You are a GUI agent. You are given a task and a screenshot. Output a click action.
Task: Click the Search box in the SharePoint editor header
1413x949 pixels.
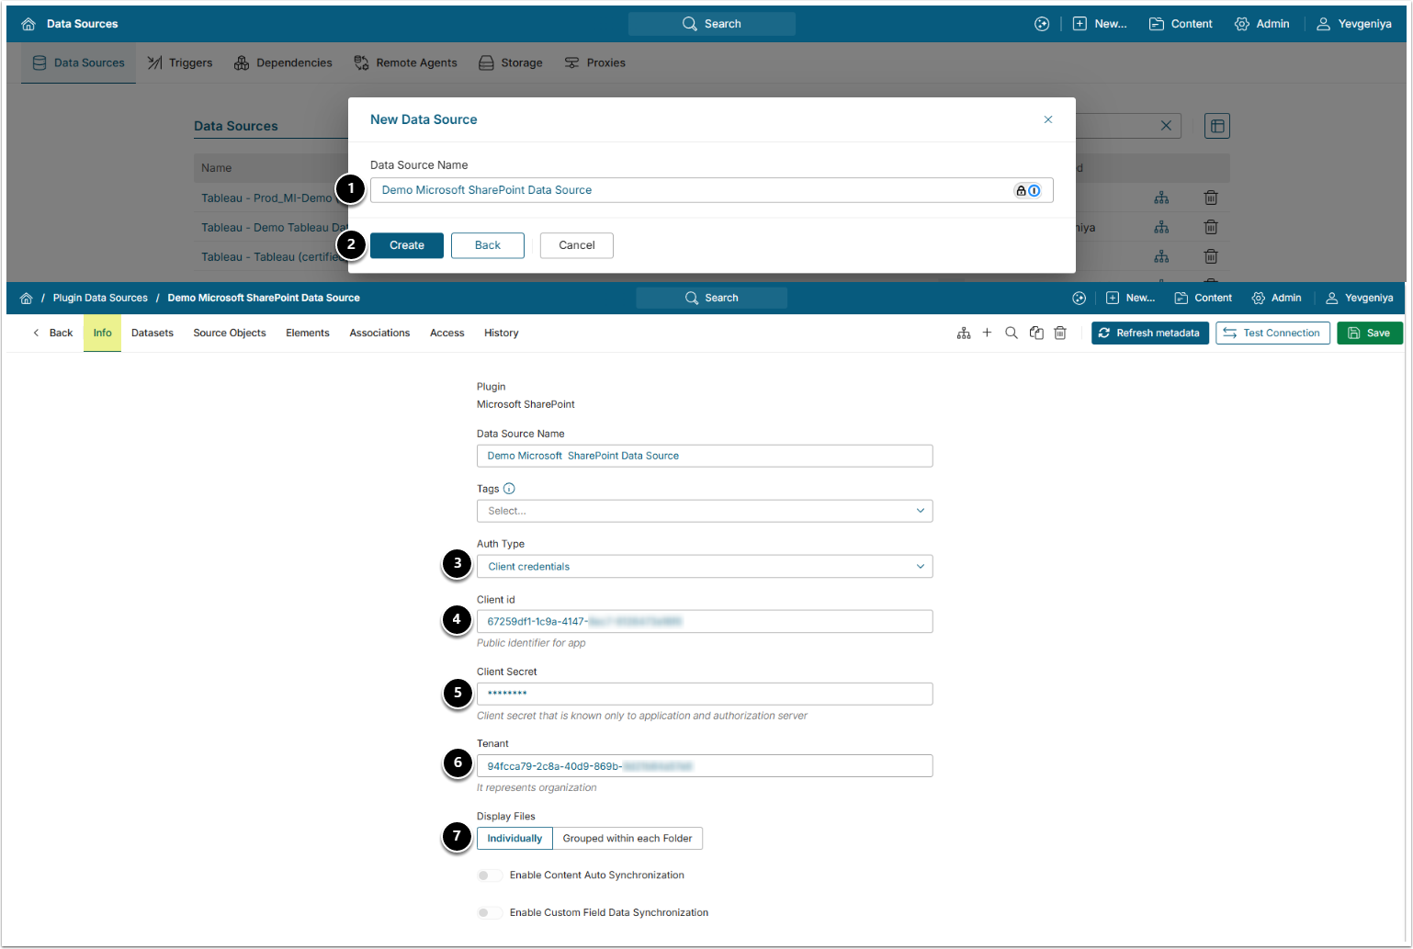712,298
